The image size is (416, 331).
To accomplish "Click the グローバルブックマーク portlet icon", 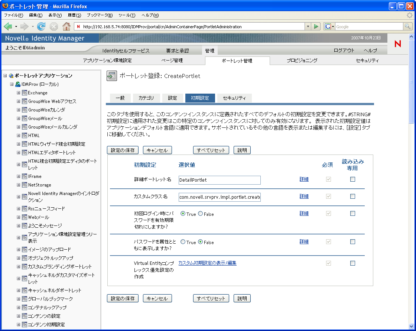I will pyautogui.click(x=25, y=299).
